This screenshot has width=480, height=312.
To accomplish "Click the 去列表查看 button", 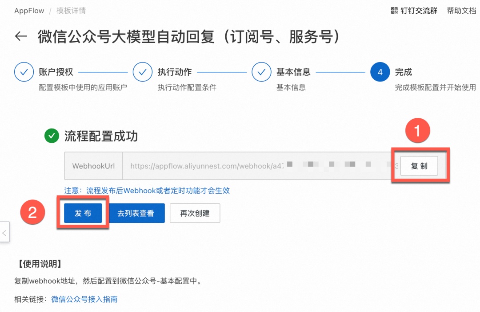I will click(x=136, y=213).
